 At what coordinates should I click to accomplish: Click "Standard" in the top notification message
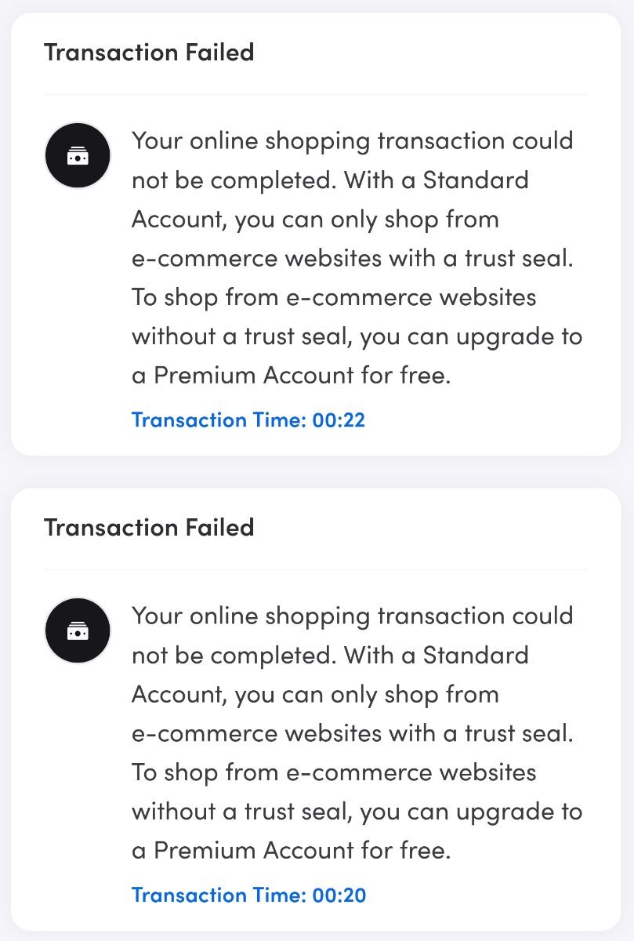[476, 180]
